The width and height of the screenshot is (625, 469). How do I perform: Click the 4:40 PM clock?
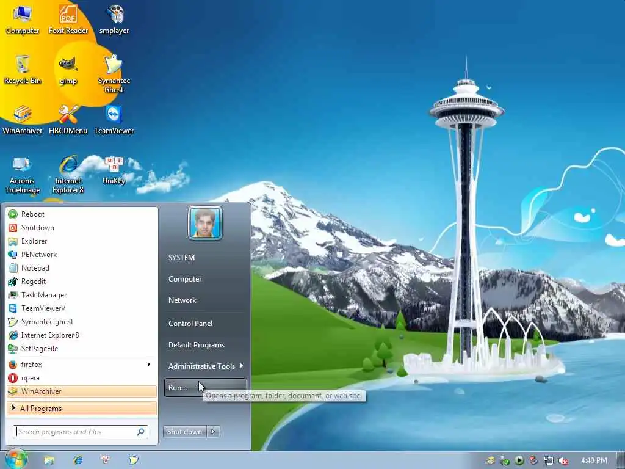[x=594, y=460]
